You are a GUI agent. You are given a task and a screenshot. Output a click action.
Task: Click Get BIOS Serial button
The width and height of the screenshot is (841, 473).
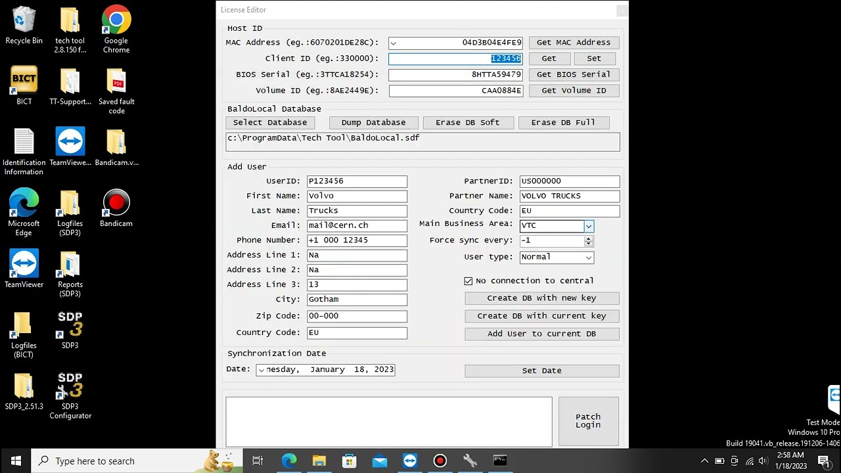pyautogui.click(x=574, y=74)
